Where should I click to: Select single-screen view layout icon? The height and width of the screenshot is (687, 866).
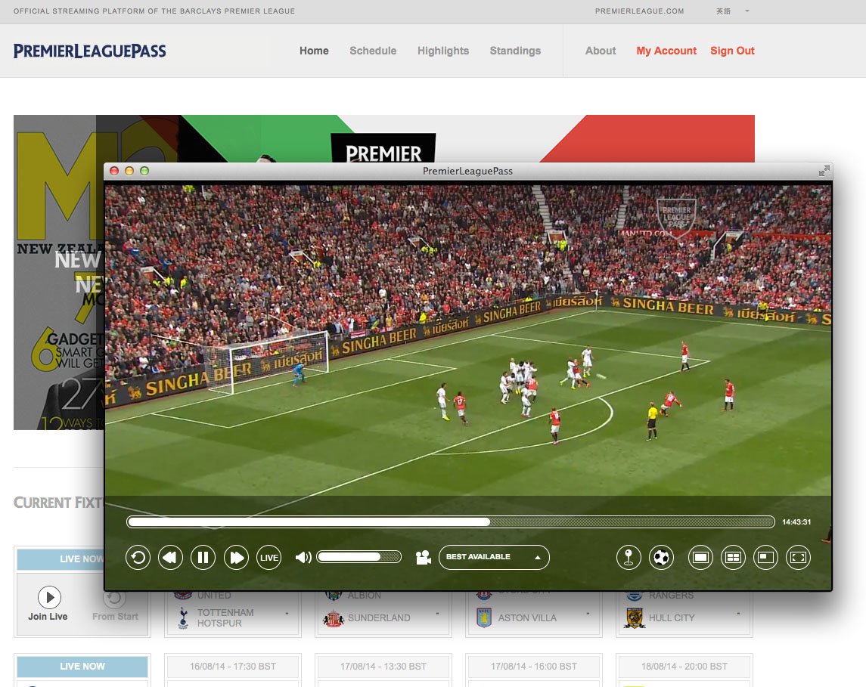700,557
